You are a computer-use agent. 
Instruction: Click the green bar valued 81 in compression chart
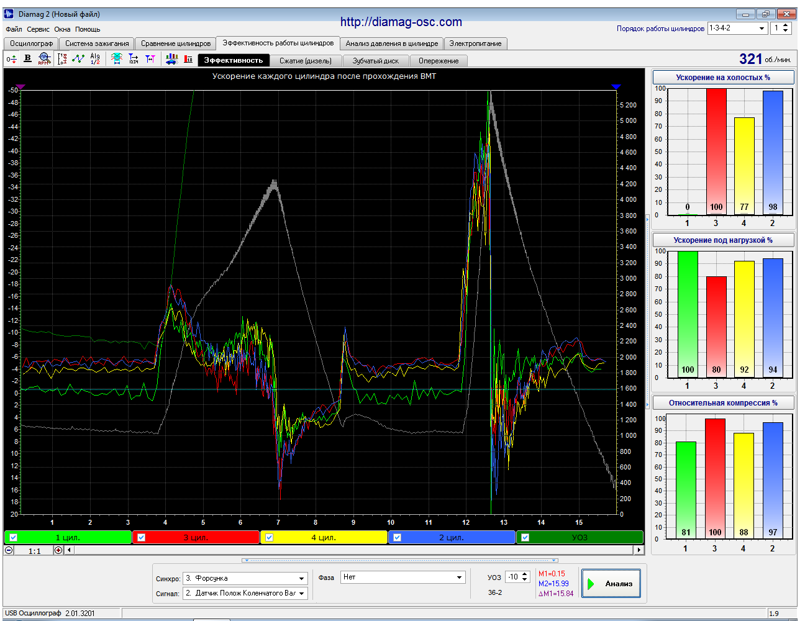point(686,491)
